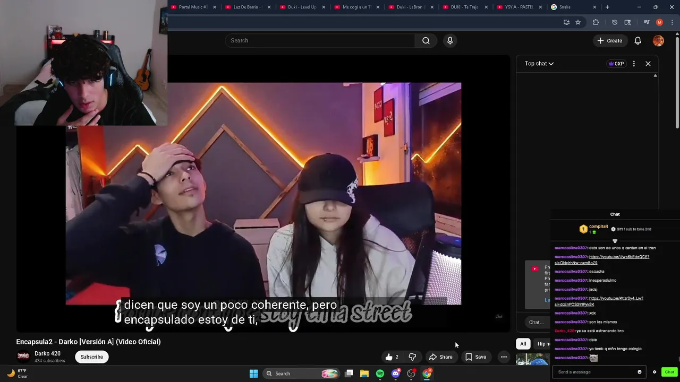Click the Windows taskbar Search box
The image size is (680, 382).
pyautogui.click(x=301, y=374)
